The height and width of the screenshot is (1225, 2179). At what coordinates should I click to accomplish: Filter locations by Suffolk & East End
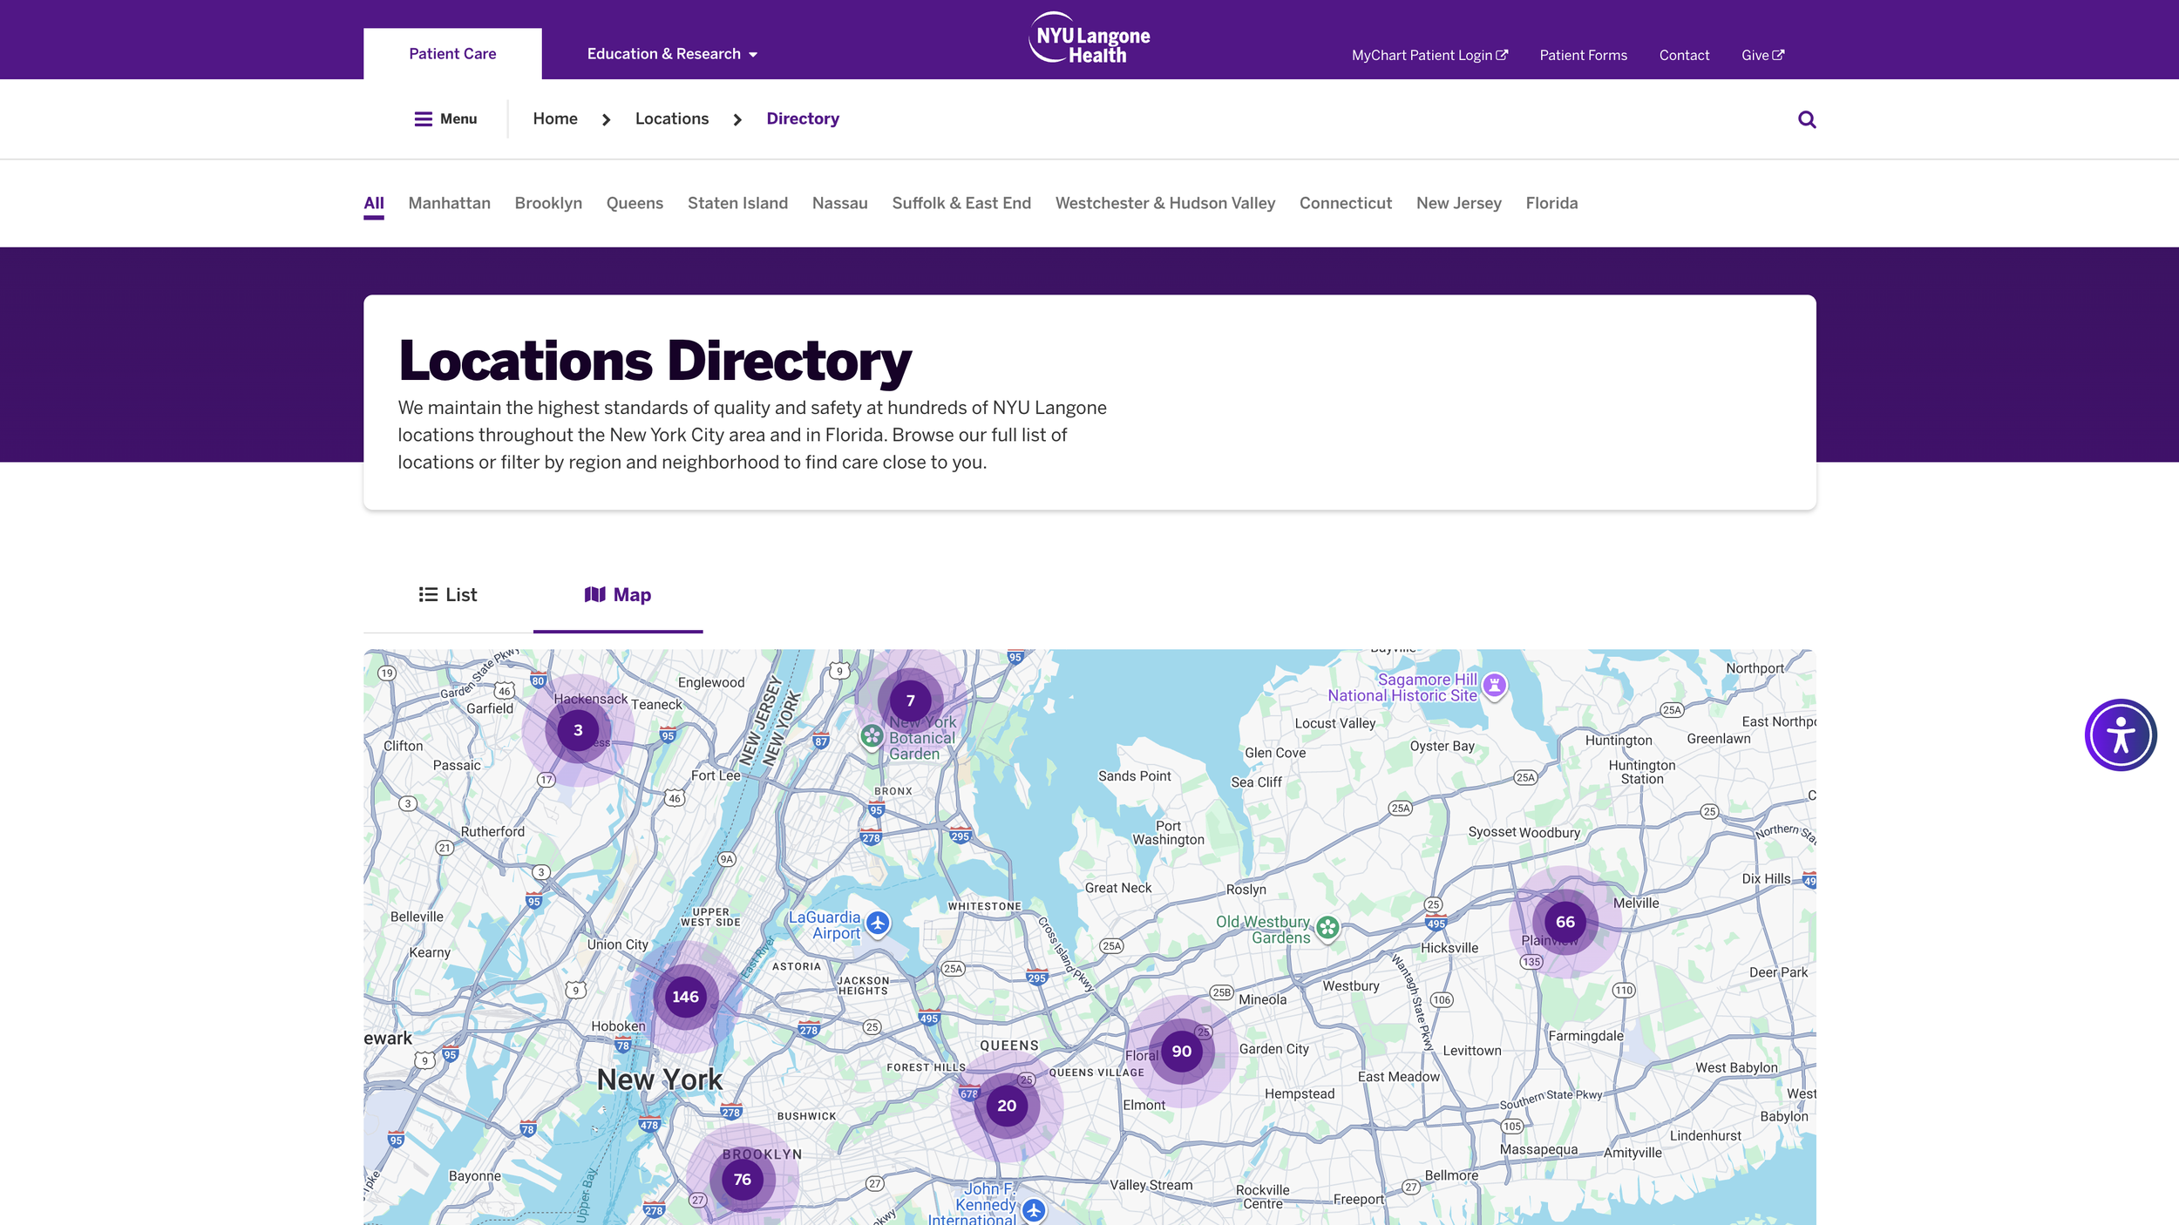[x=961, y=203]
